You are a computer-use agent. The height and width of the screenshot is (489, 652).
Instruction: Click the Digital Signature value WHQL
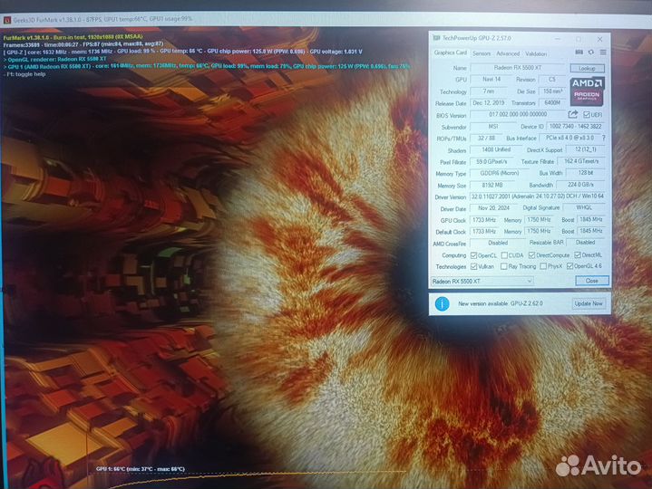(x=584, y=207)
